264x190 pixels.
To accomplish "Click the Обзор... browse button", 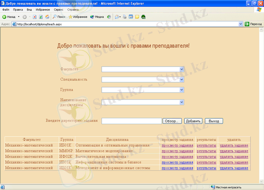I will pos(172,121).
